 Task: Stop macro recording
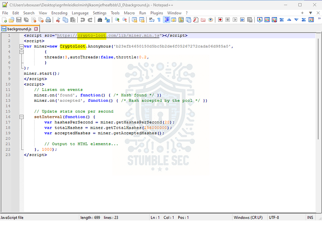[227, 20]
